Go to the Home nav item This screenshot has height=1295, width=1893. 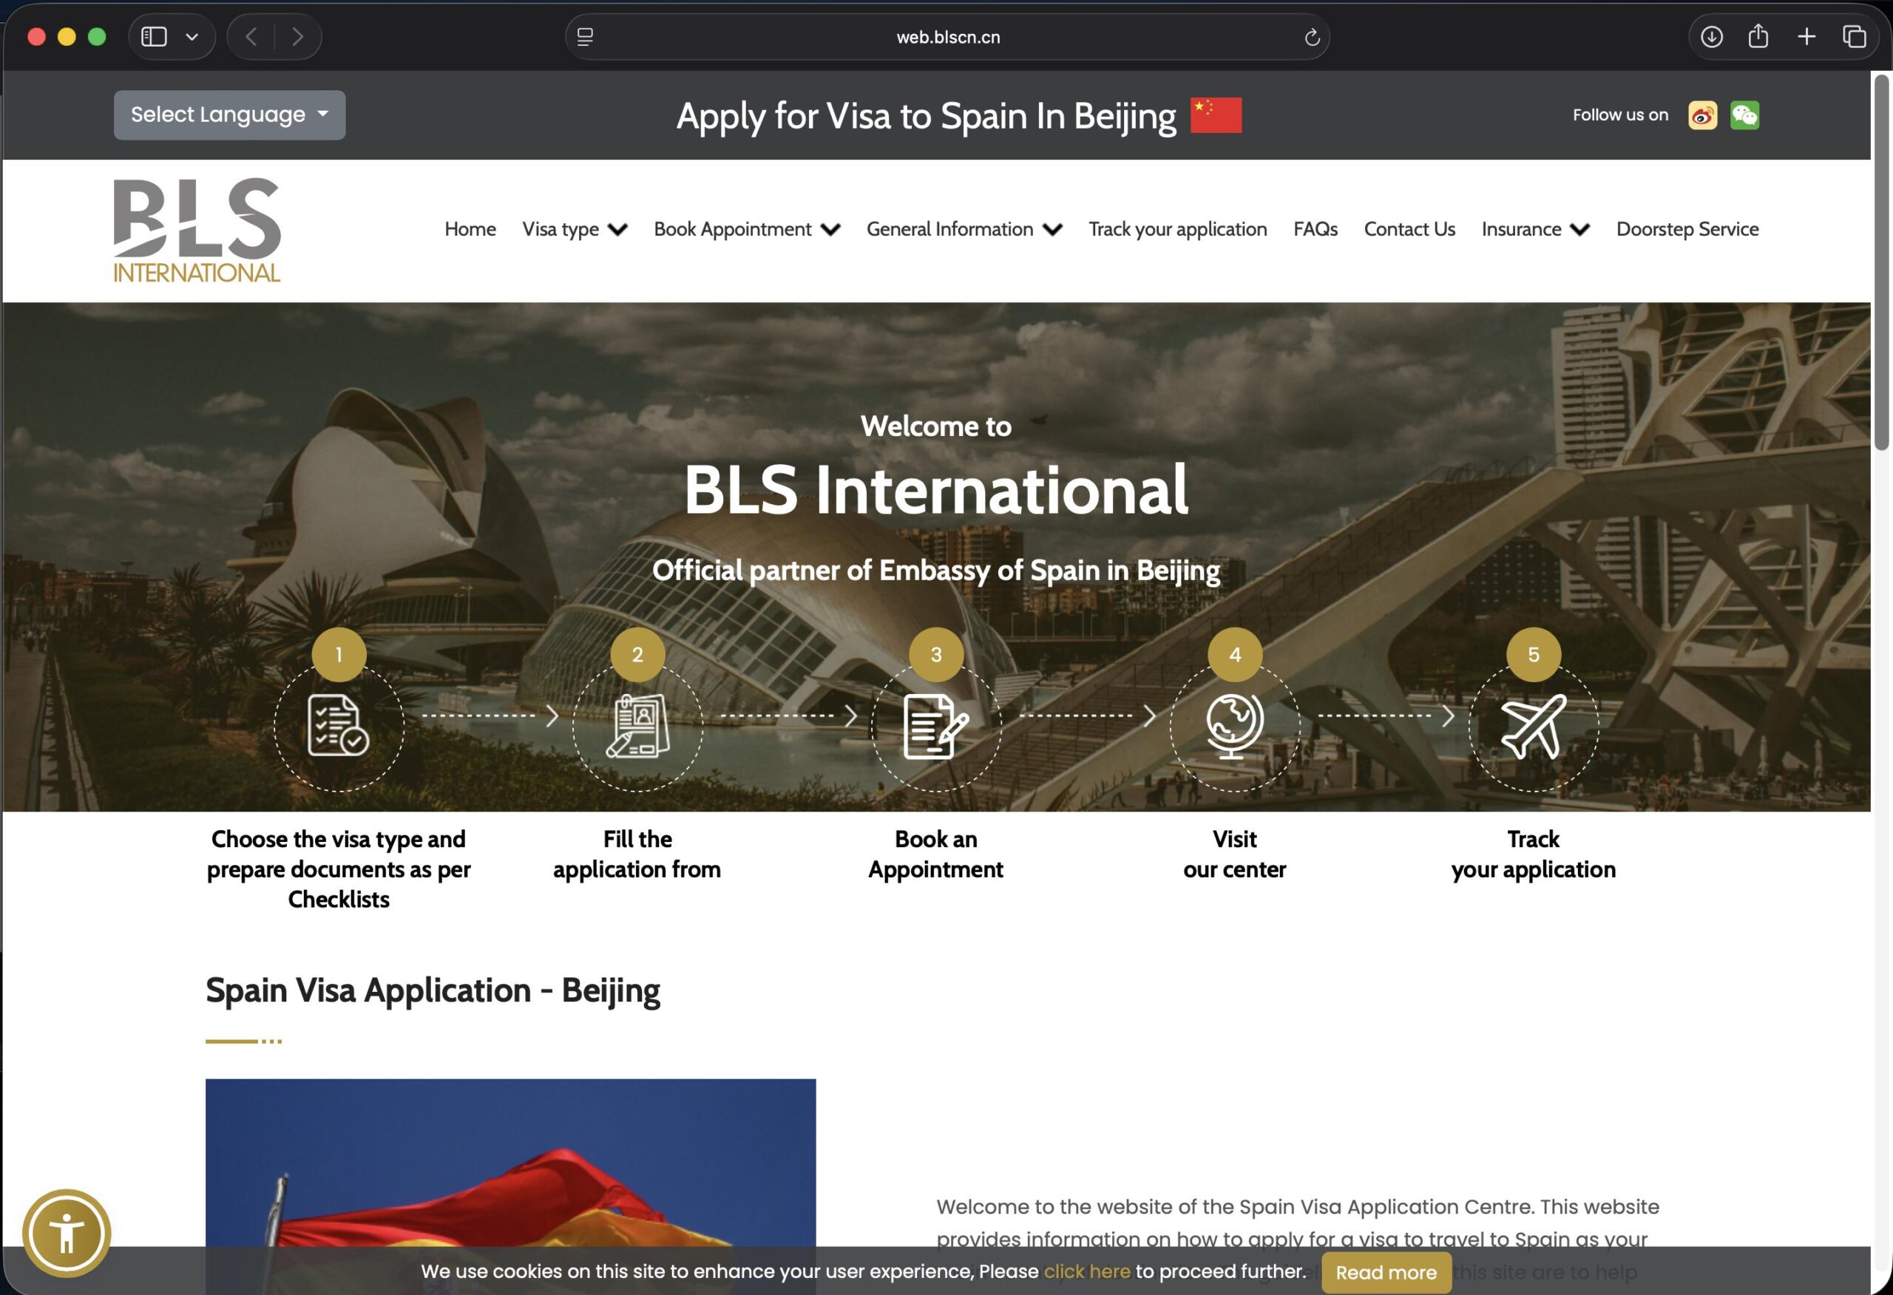[x=470, y=230]
